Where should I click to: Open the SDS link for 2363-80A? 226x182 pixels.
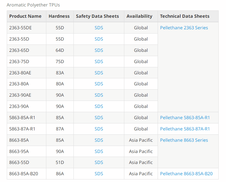click(99, 84)
